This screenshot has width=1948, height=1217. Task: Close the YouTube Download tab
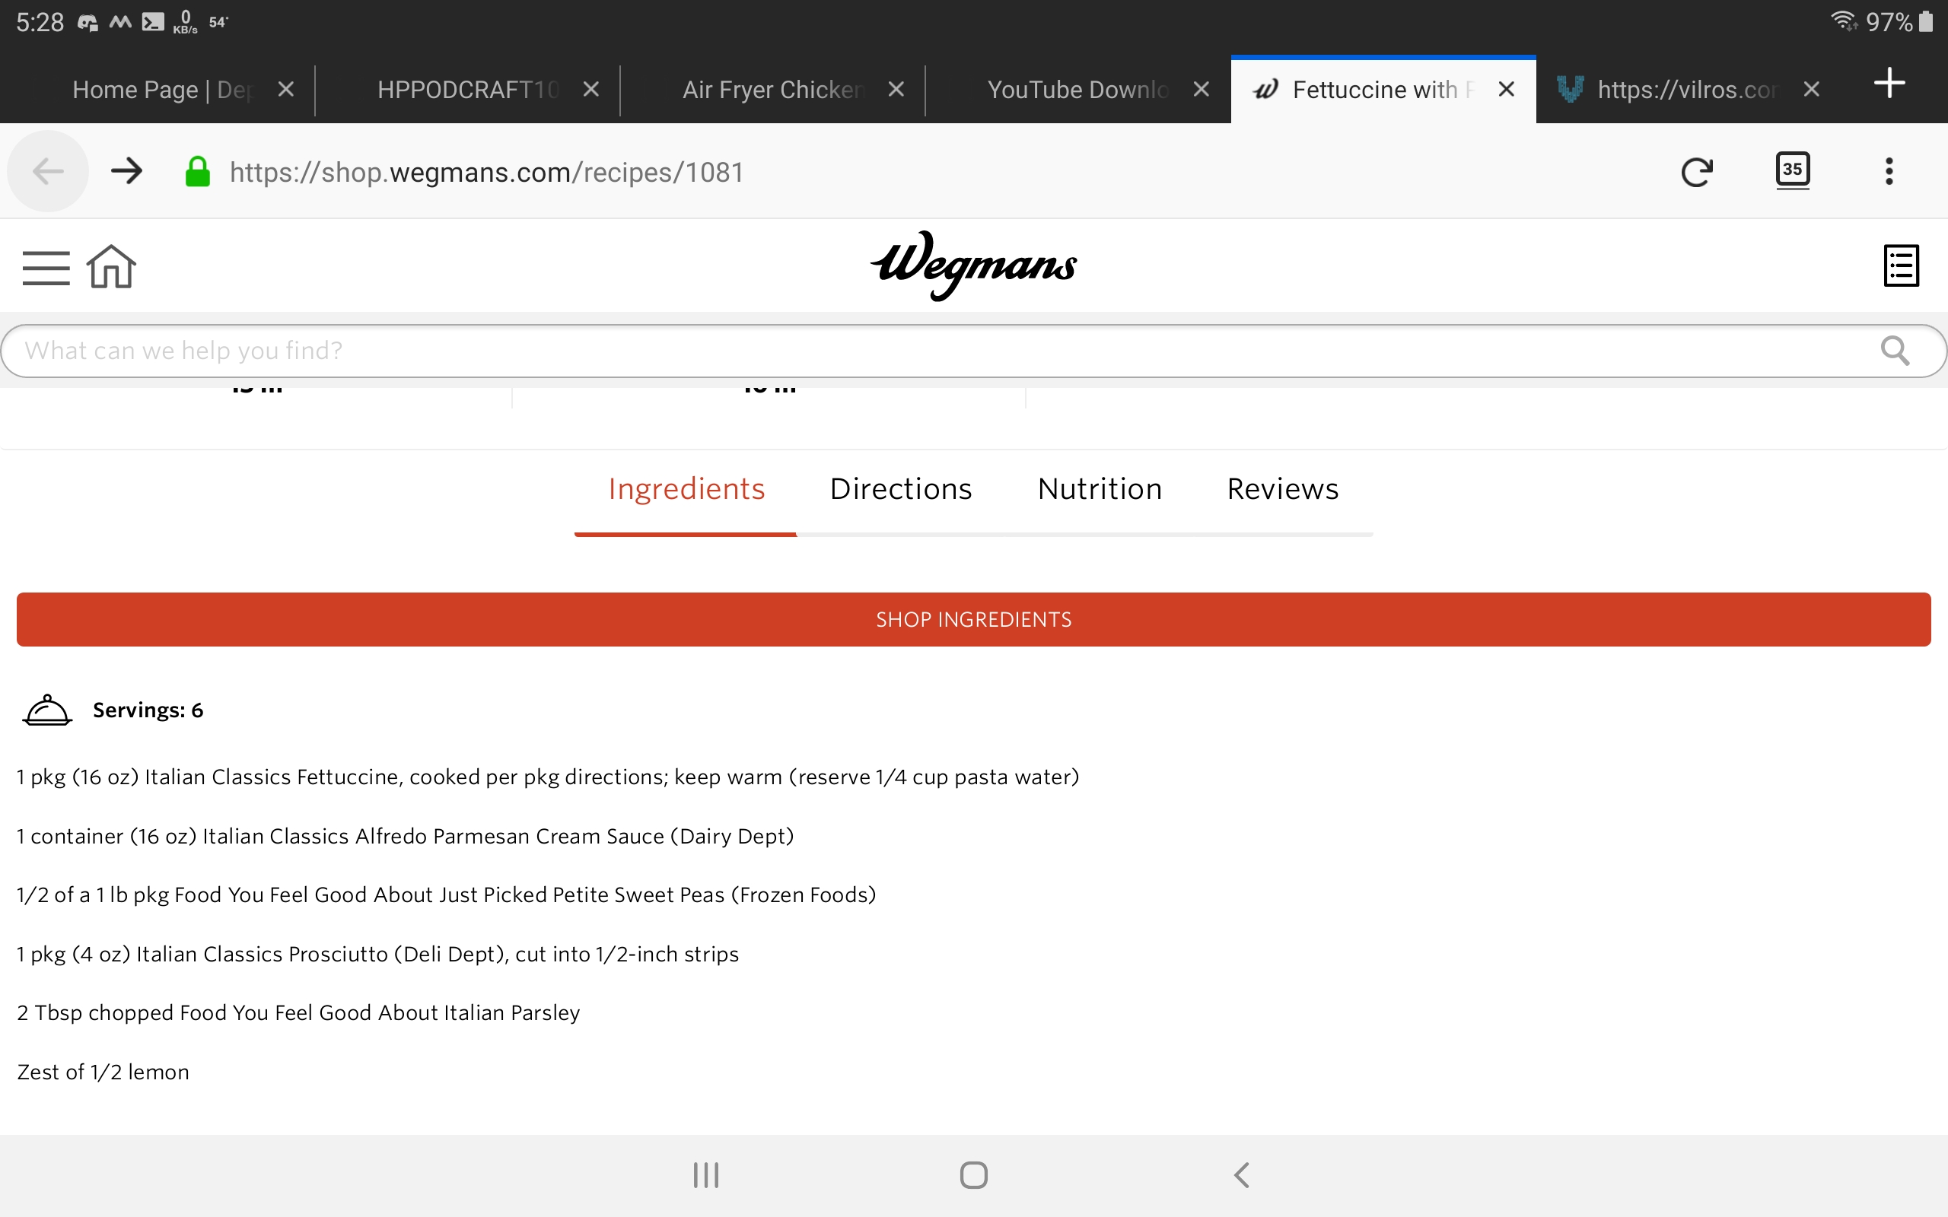point(1201,89)
